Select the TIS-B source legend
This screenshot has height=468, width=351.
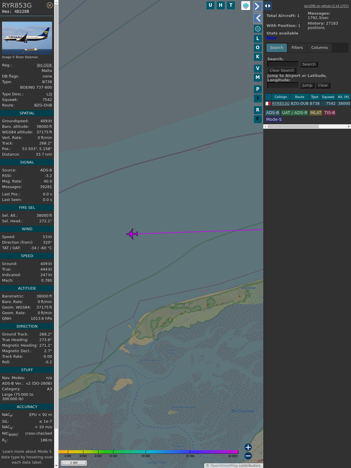coord(330,113)
